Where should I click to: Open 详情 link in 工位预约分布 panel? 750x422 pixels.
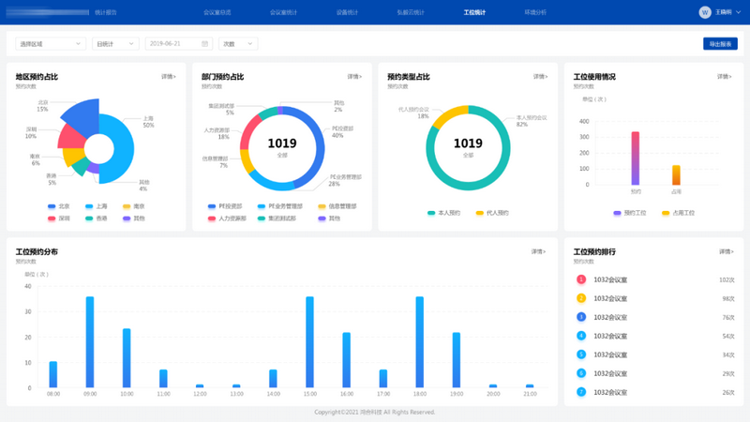pos(537,251)
